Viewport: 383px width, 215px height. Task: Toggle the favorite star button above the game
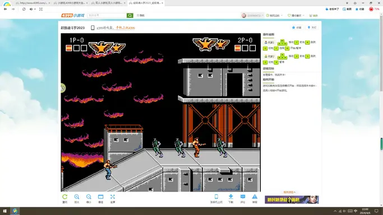tap(297, 27)
